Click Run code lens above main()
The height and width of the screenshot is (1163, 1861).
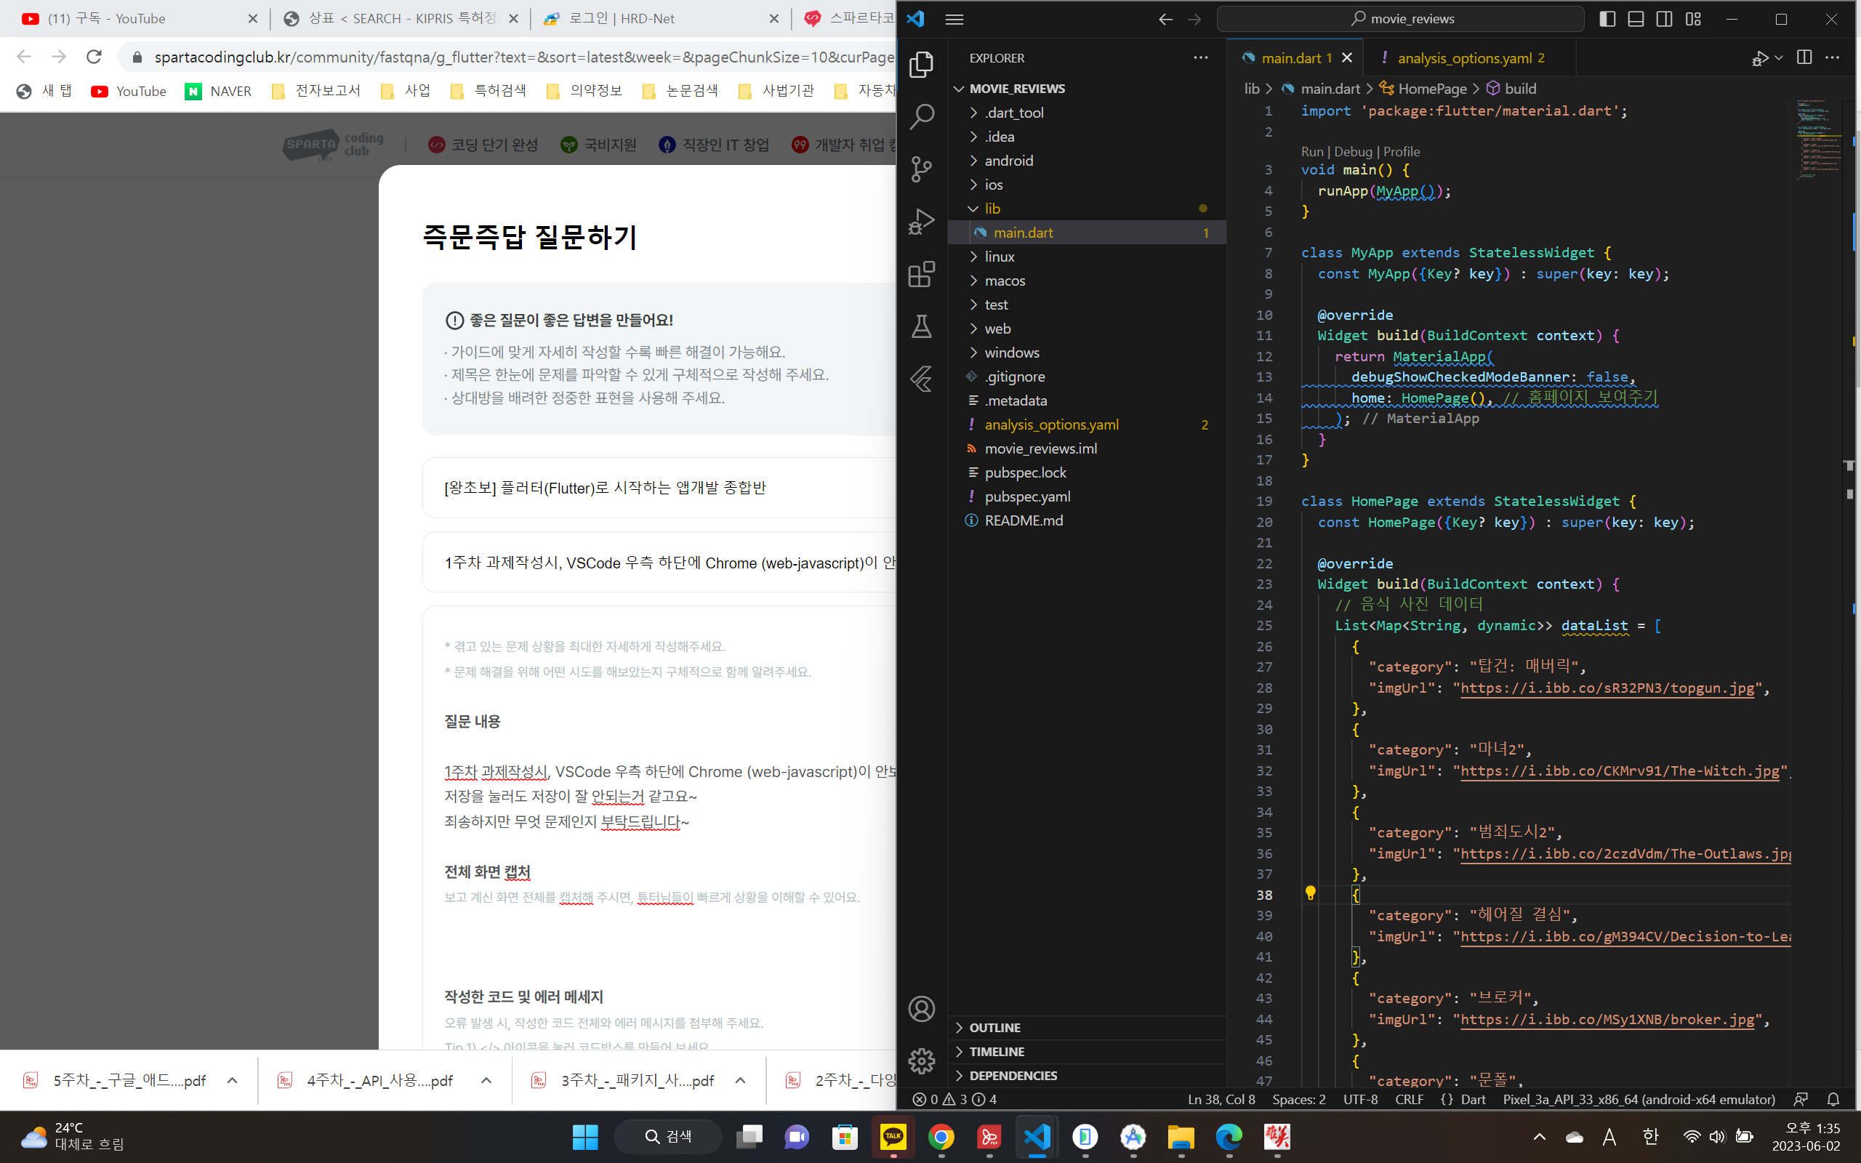1312,151
